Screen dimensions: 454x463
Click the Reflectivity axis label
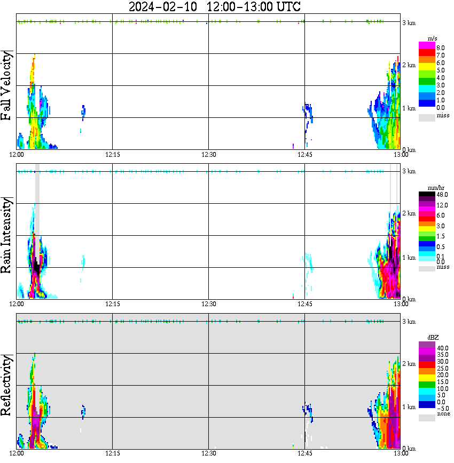pyautogui.click(x=6, y=385)
